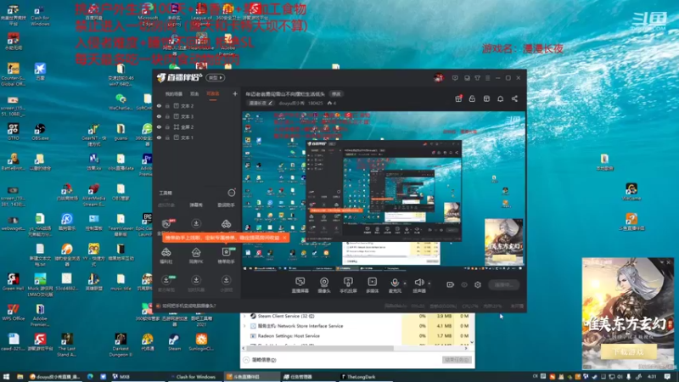Open the 福利社 toolbox icon
The width and height of the screenshot is (679, 382).
pyautogui.click(x=166, y=256)
